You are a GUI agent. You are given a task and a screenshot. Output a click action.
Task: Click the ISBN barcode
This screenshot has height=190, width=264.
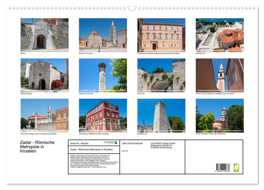click(223, 168)
